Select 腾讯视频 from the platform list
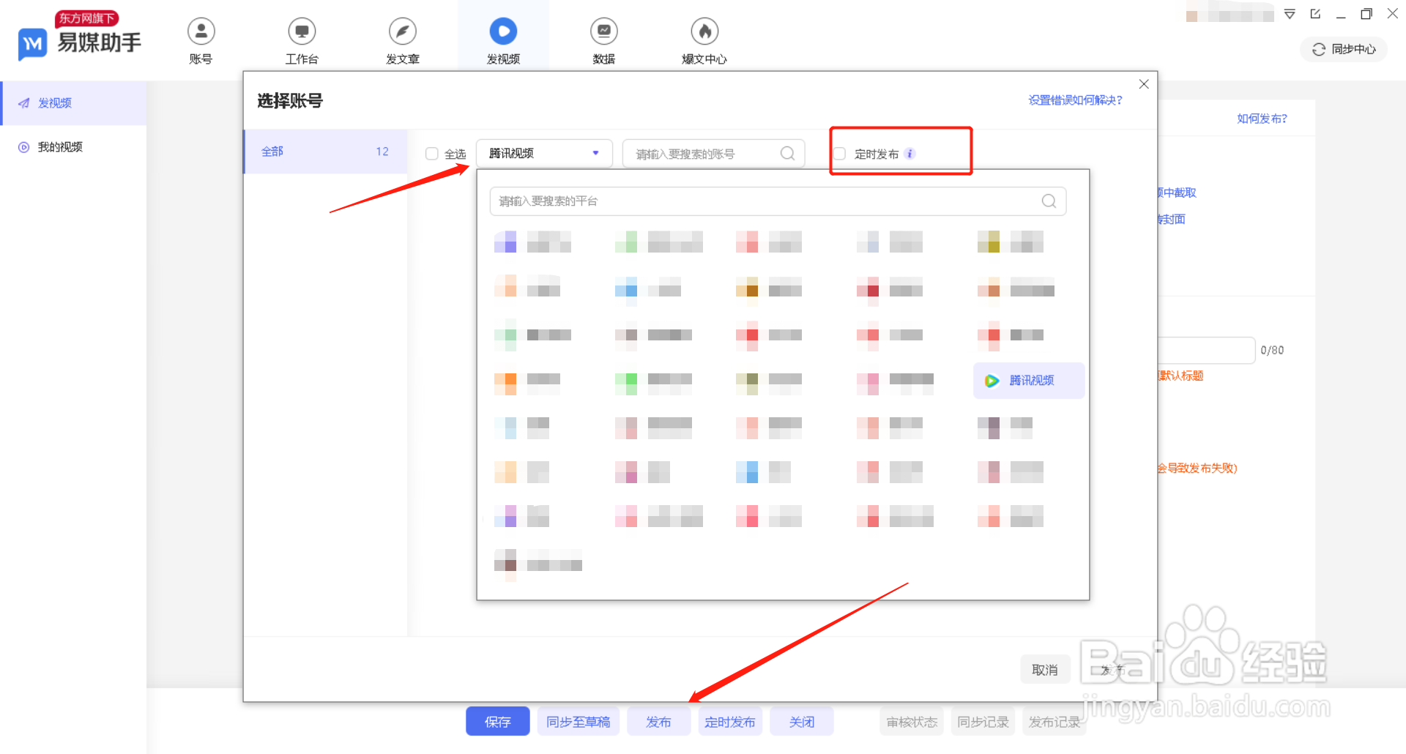The image size is (1406, 754). pyautogui.click(x=1028, y=380)
